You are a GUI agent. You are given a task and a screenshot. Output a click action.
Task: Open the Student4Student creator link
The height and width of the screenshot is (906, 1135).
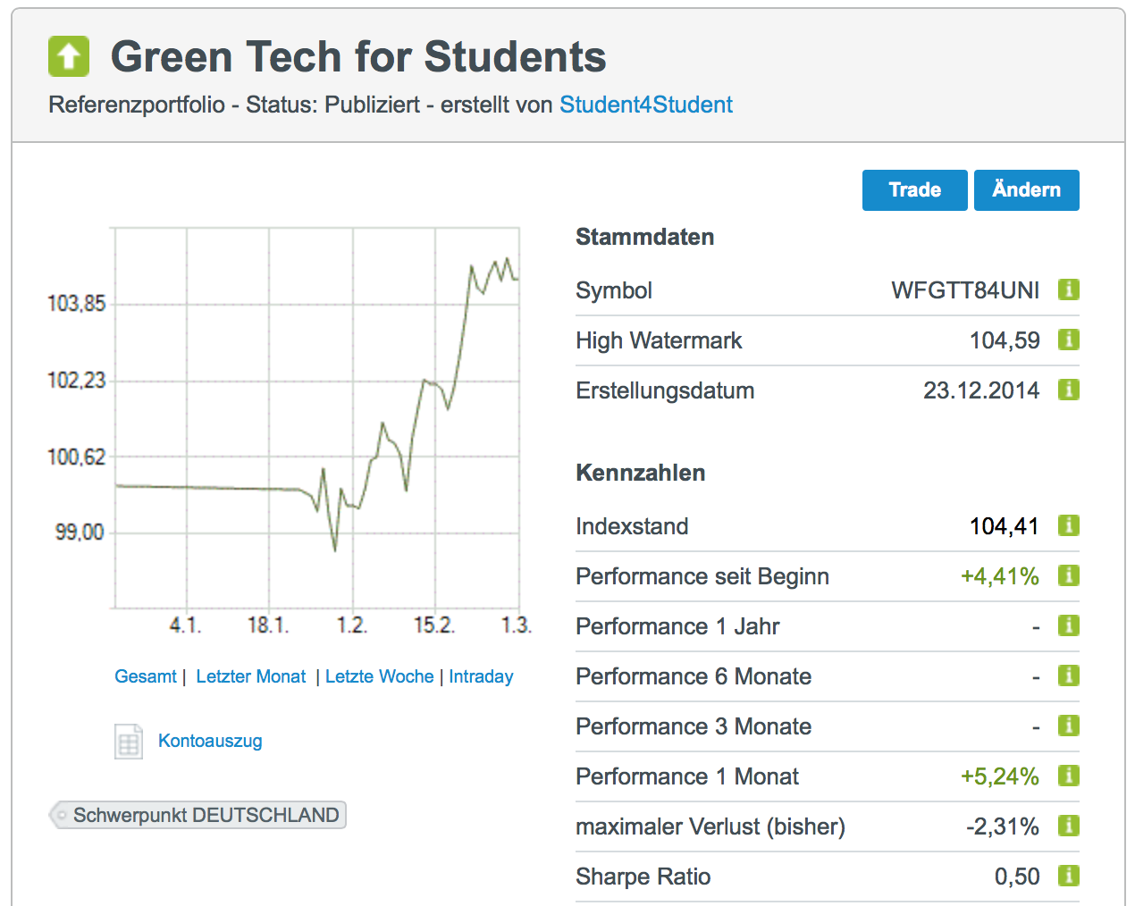[x=645, y=105]
